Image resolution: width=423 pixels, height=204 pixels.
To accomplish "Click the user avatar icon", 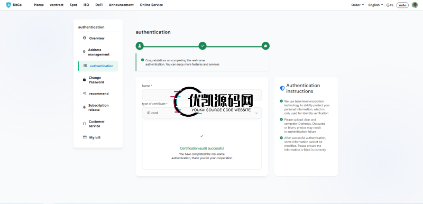I will [x=415, y=5].
